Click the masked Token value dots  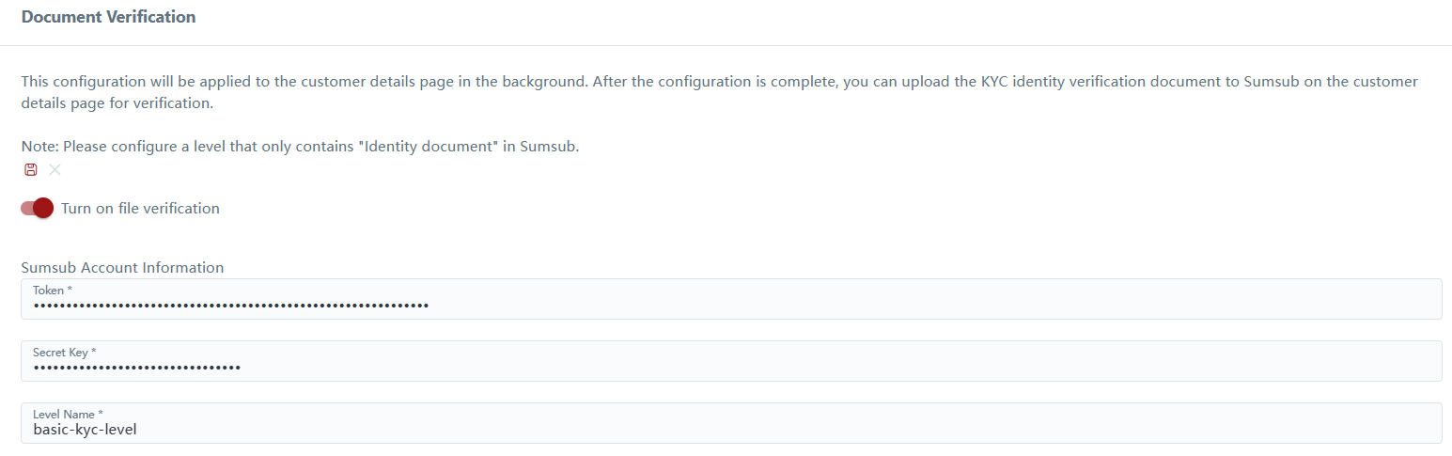pos(230,306)
